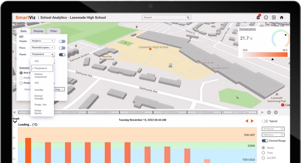This screenshot has height=163, width=301.
Task: Open the People-in dropdown
Action: click(43, 41)
